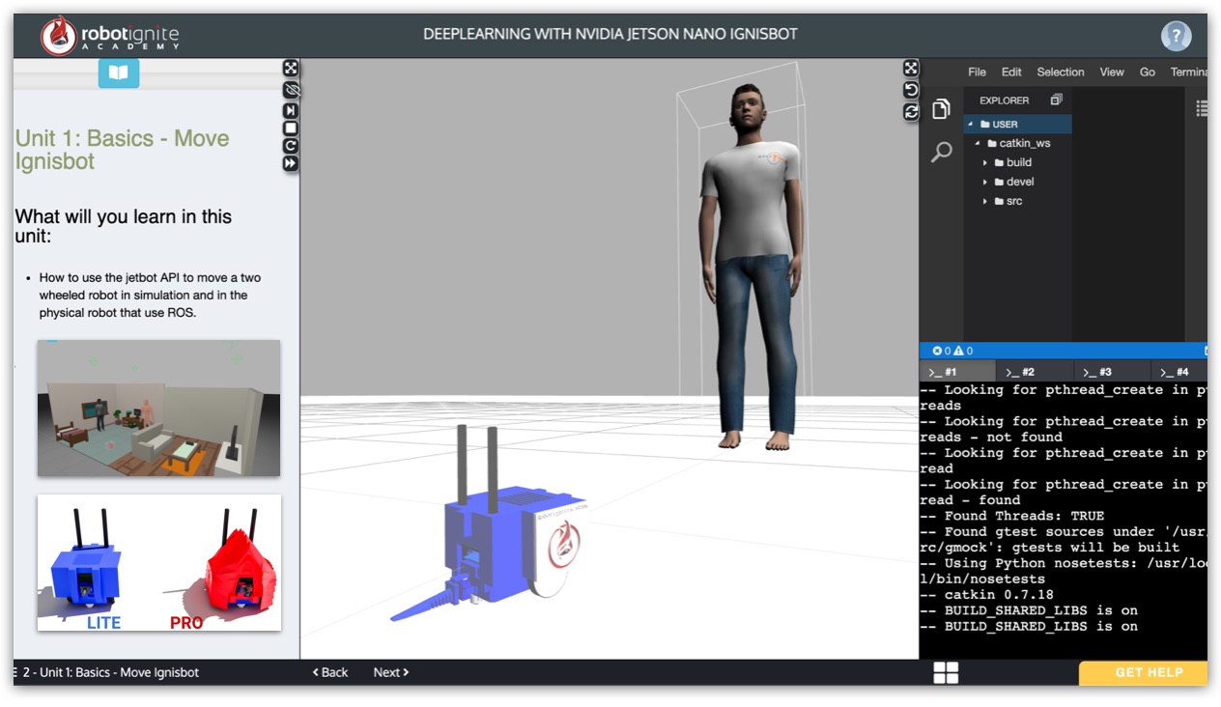Open the IDE search magnifier icon

(x=941, y=152)
